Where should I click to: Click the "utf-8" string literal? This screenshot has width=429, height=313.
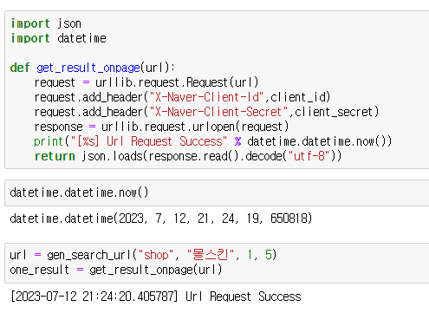coord(309,156)
